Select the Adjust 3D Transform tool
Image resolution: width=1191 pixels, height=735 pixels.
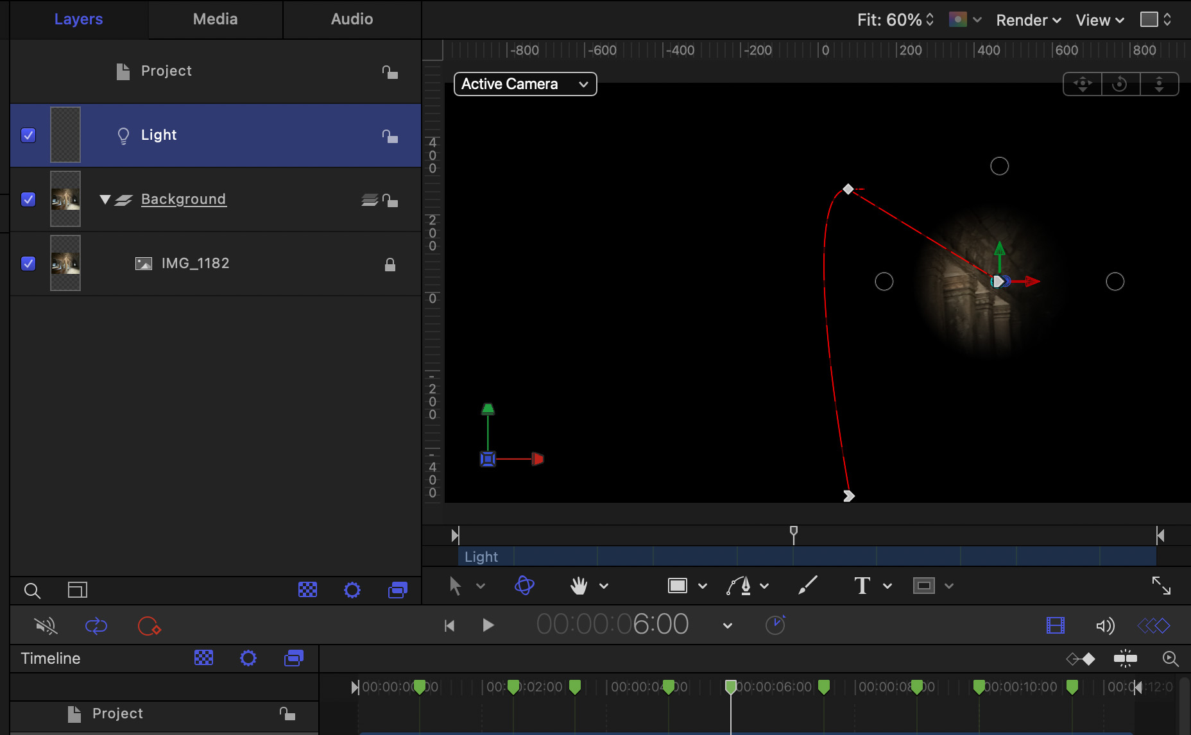524,586
